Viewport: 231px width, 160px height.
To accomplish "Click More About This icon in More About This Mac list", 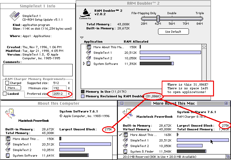I will [125, 135].
